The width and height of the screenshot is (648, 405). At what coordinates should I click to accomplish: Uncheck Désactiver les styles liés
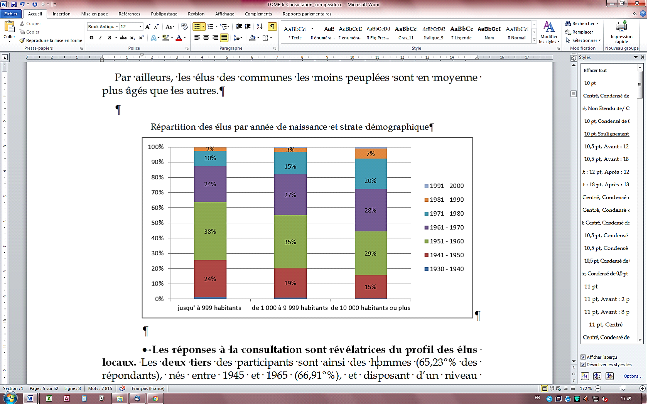583,364
